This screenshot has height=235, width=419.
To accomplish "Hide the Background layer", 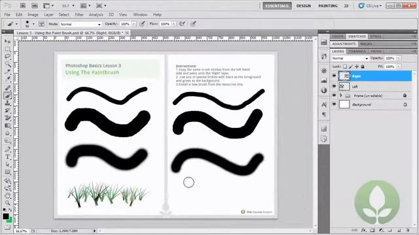I will pos(334,104).
